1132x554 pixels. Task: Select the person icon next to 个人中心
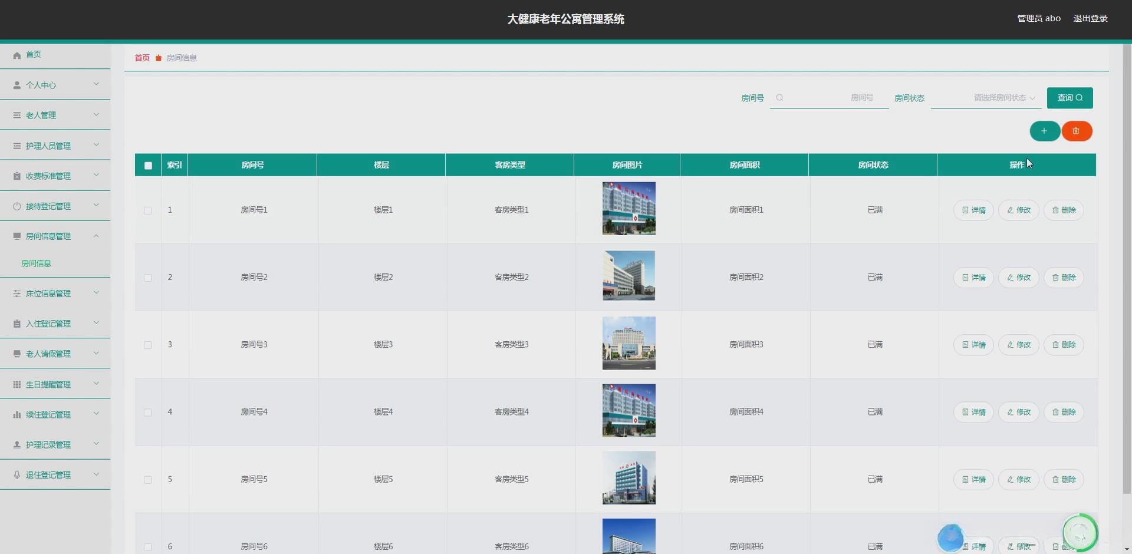17,85
